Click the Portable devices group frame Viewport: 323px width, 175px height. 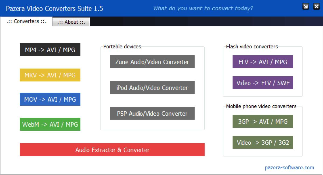point(122,47)
